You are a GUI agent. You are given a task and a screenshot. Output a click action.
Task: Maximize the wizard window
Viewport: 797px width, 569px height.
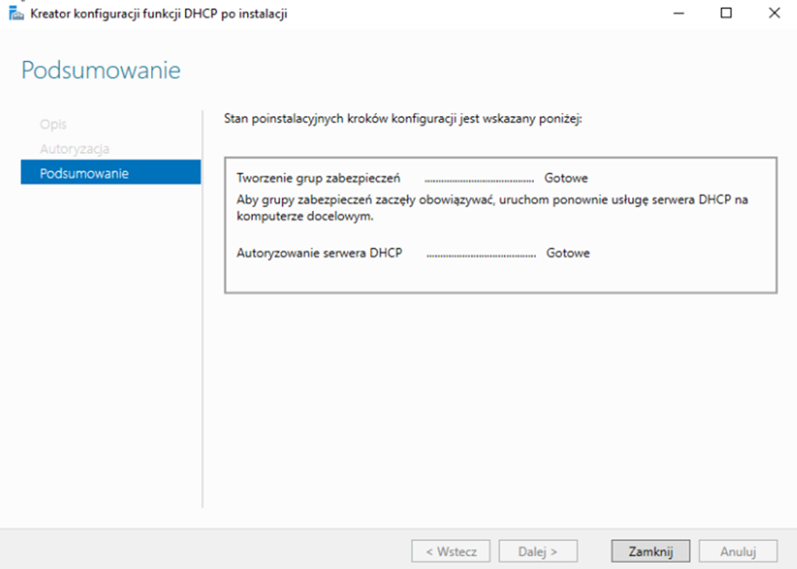point(726,14)
